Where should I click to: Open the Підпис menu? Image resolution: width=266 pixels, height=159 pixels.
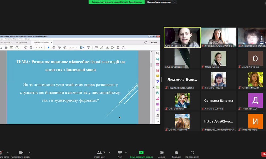(x=15, y=39)
